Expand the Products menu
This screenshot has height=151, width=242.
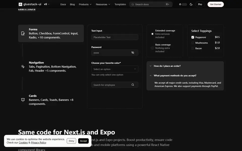pos(85,4)
